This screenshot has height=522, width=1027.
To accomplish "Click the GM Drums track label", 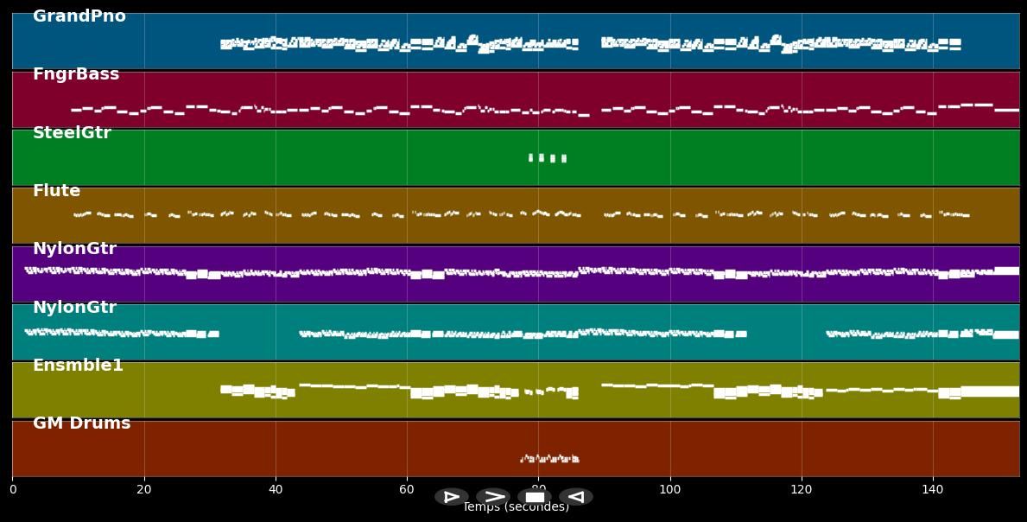I will (81, 423).
